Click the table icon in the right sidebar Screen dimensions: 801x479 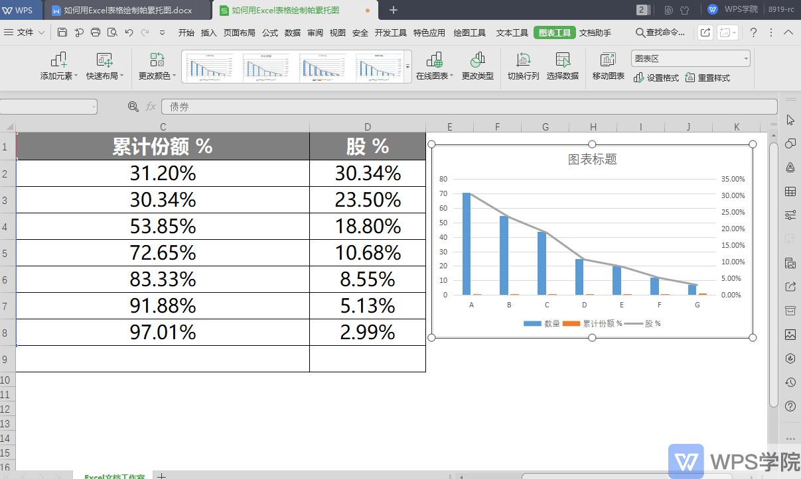(x=790, y=191)
